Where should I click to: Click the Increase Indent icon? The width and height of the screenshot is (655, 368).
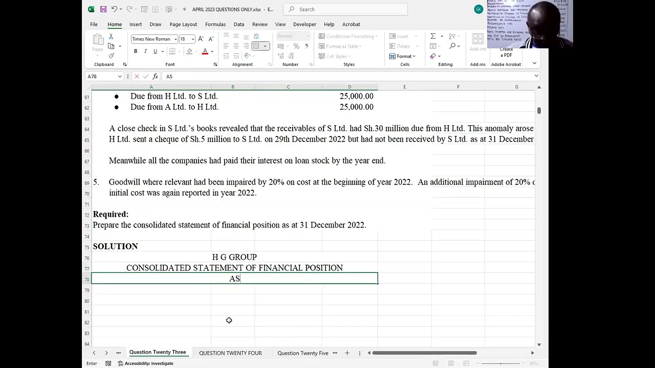click(x=236, y=56)
